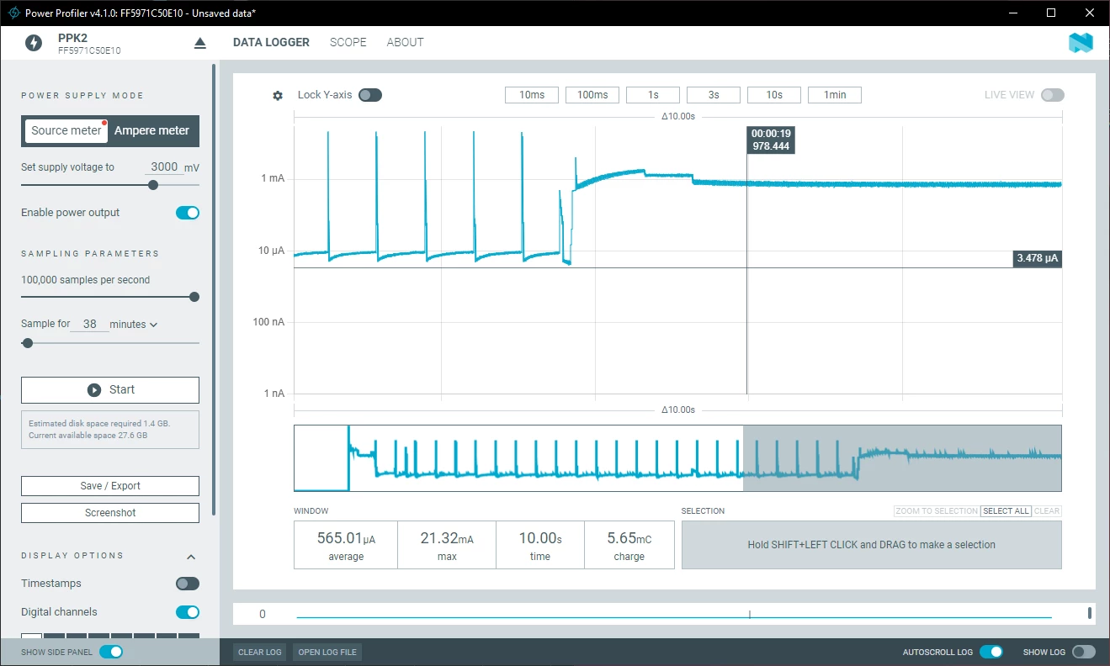1110x666 pixels.
Task: Clear the log
Action: pyautogui.click(x=260, y=652)
